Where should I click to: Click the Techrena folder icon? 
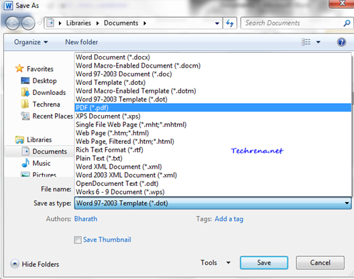(x=25, y=104)
